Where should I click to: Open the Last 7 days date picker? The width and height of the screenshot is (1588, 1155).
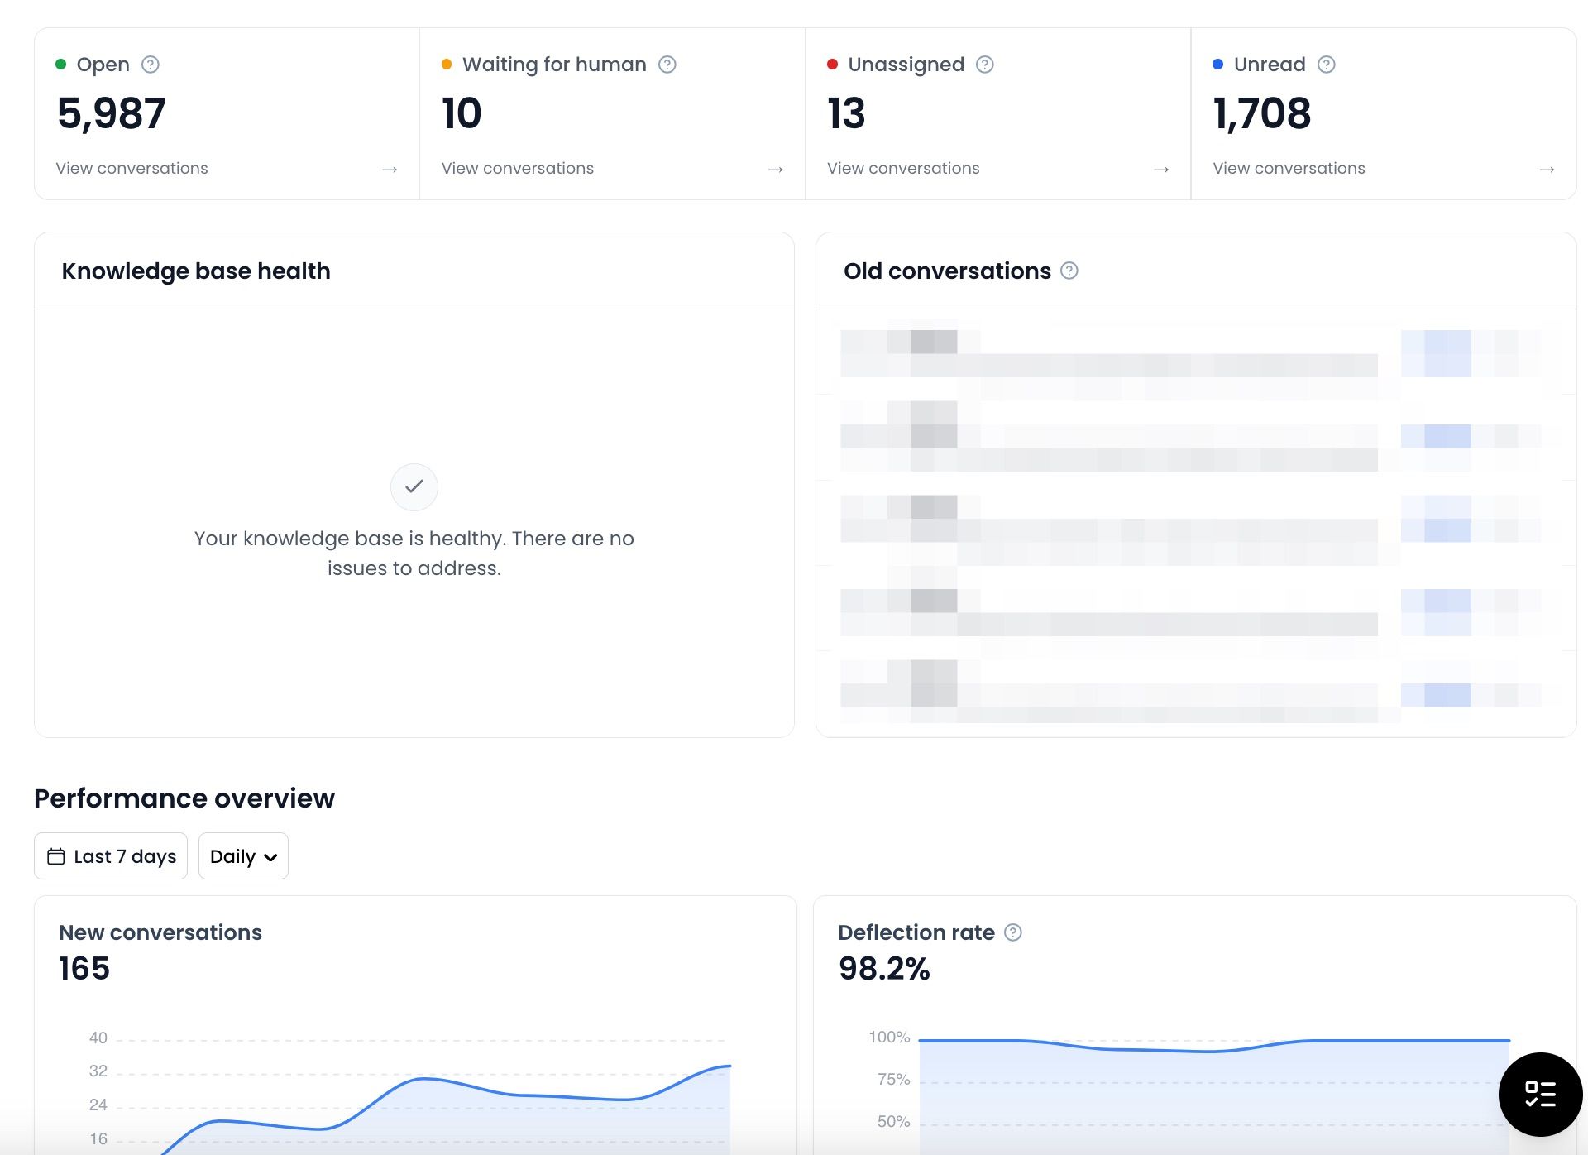click(x=111, y=856)
